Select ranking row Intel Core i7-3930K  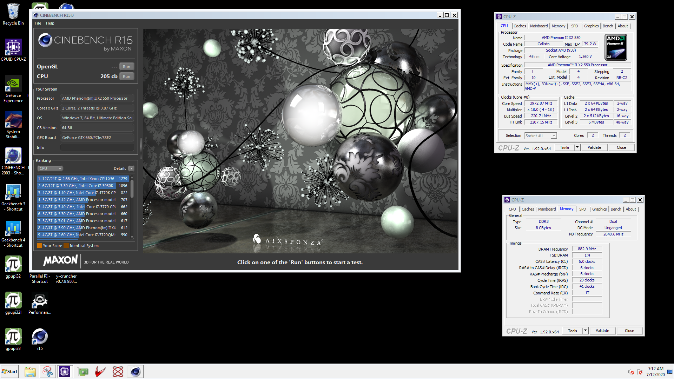click(83, 186)
